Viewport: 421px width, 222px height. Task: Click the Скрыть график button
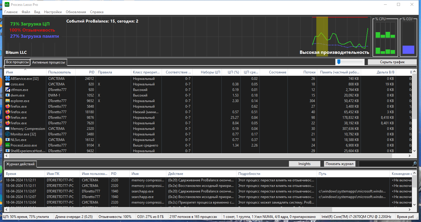(x=392, y=62)
